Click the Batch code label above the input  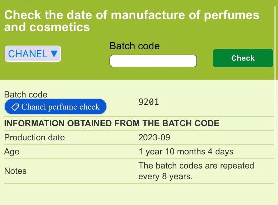point(134,46)
